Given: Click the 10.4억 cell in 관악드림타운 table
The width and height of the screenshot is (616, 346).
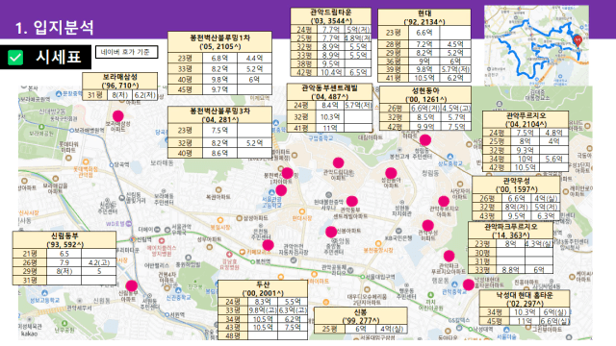Looking at the screenshot, I should [330, 73].
